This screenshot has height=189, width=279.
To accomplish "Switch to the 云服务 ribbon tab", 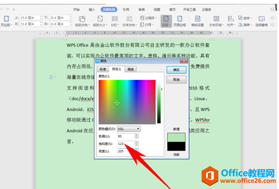I will 206,9.
